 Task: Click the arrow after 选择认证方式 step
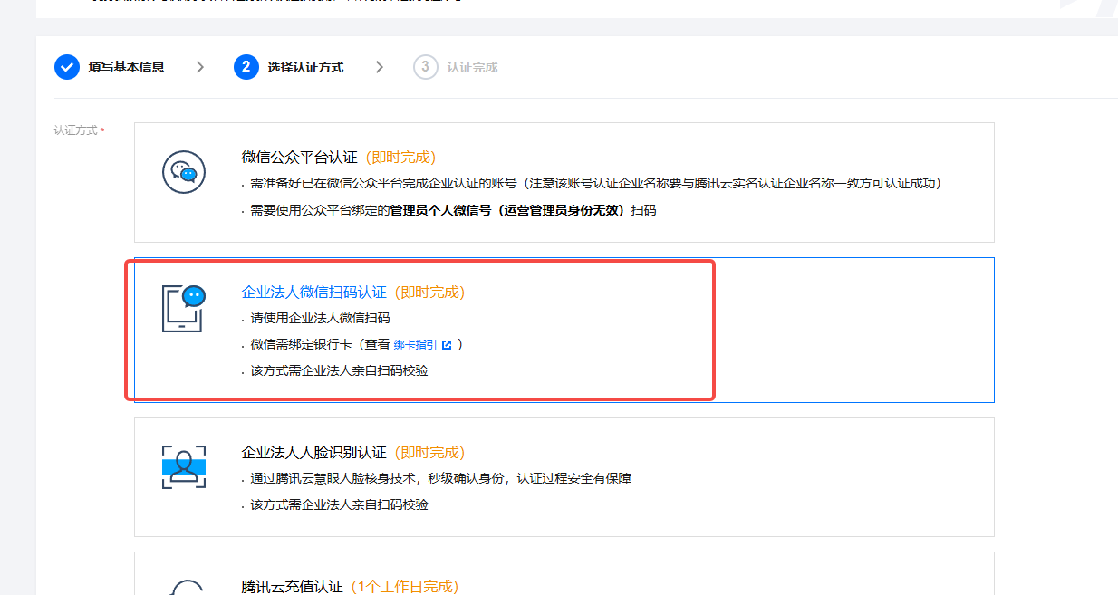(380, 67)
